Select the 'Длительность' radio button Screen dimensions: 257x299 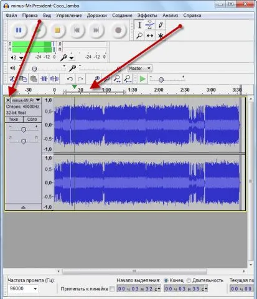click(189, 280)
